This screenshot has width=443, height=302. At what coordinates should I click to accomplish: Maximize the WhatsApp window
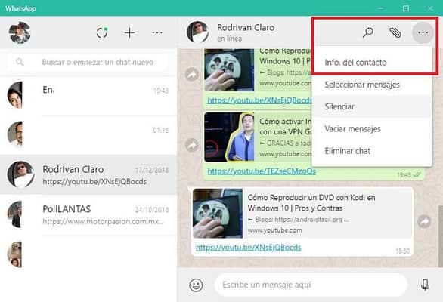(406, 8)
